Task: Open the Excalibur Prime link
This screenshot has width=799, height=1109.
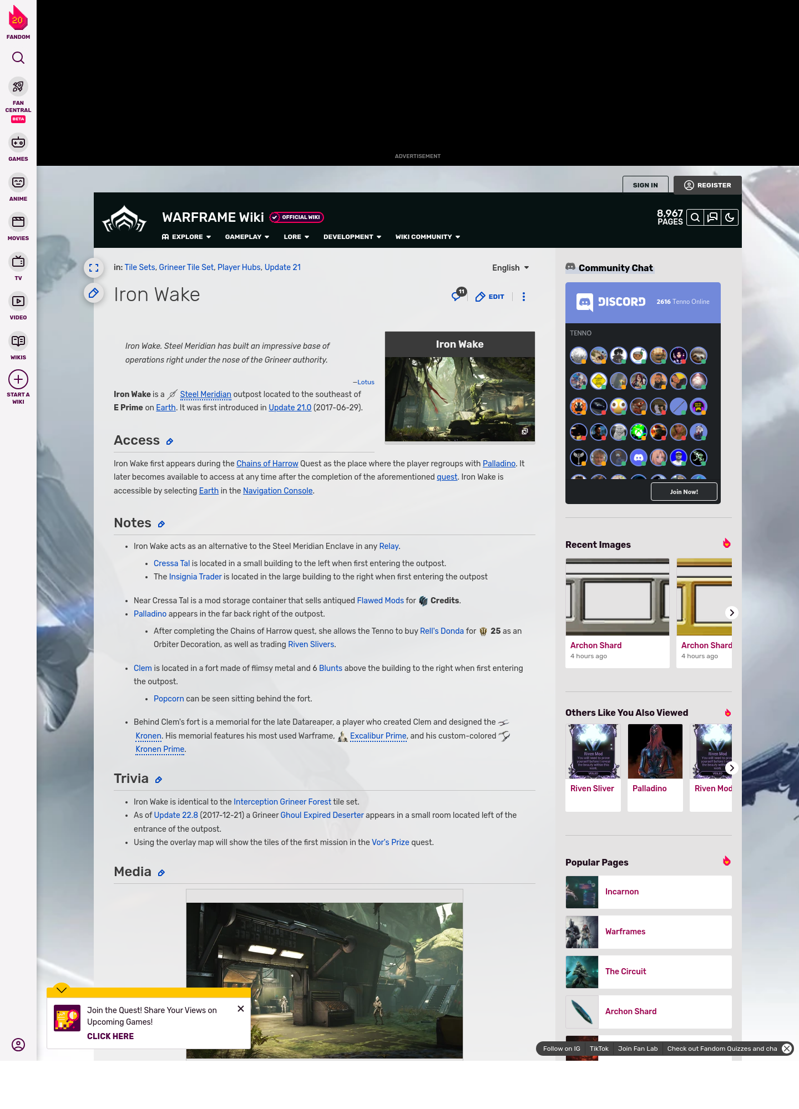Action: click(x=378, y=736)
